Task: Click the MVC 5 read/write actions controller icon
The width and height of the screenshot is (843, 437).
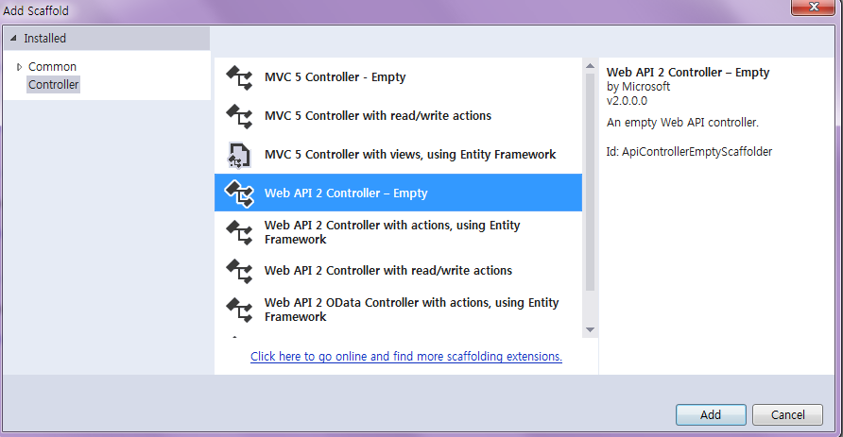Action: 239,116
